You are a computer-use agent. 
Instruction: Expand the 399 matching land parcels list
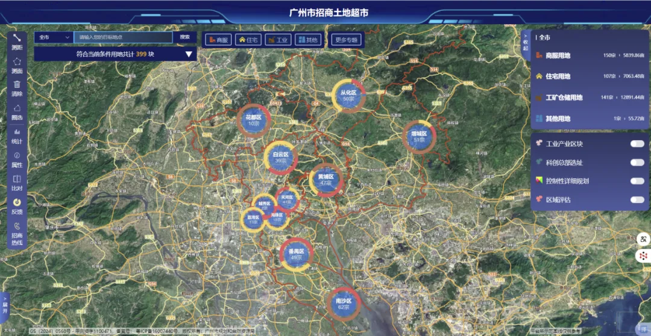coord(189,54)
